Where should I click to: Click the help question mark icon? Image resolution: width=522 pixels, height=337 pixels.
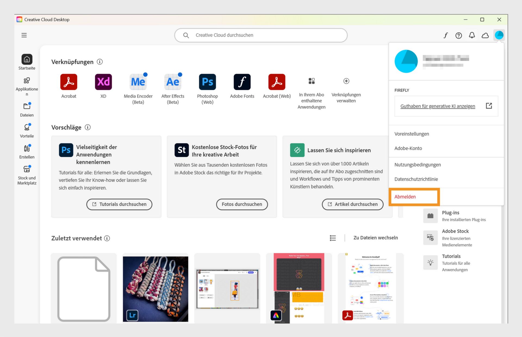tap(459, 35)
